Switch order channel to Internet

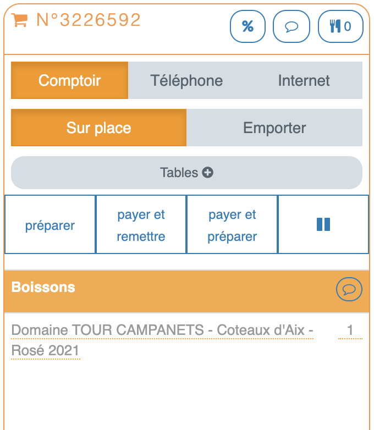click(304, 80)
